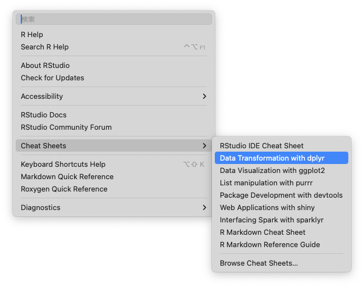
Task: Select Data Transformation with dplyr
Action: 272,158
